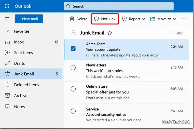Click the 8:03 AM timestamp
This screenshot has height=129, width=194.
(176, 89)
